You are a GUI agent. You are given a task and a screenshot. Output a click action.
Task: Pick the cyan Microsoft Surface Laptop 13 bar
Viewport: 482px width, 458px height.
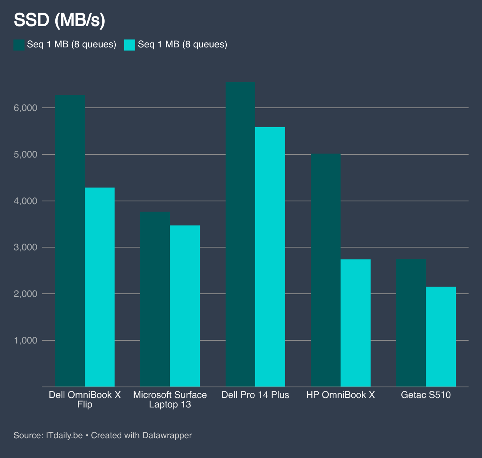click(185, 306)
